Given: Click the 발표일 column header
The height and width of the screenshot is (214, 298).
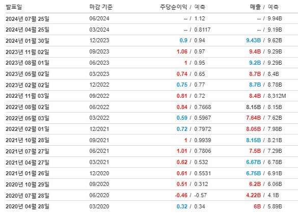Looking at the screenshot, I should click(x=14, y=7).
